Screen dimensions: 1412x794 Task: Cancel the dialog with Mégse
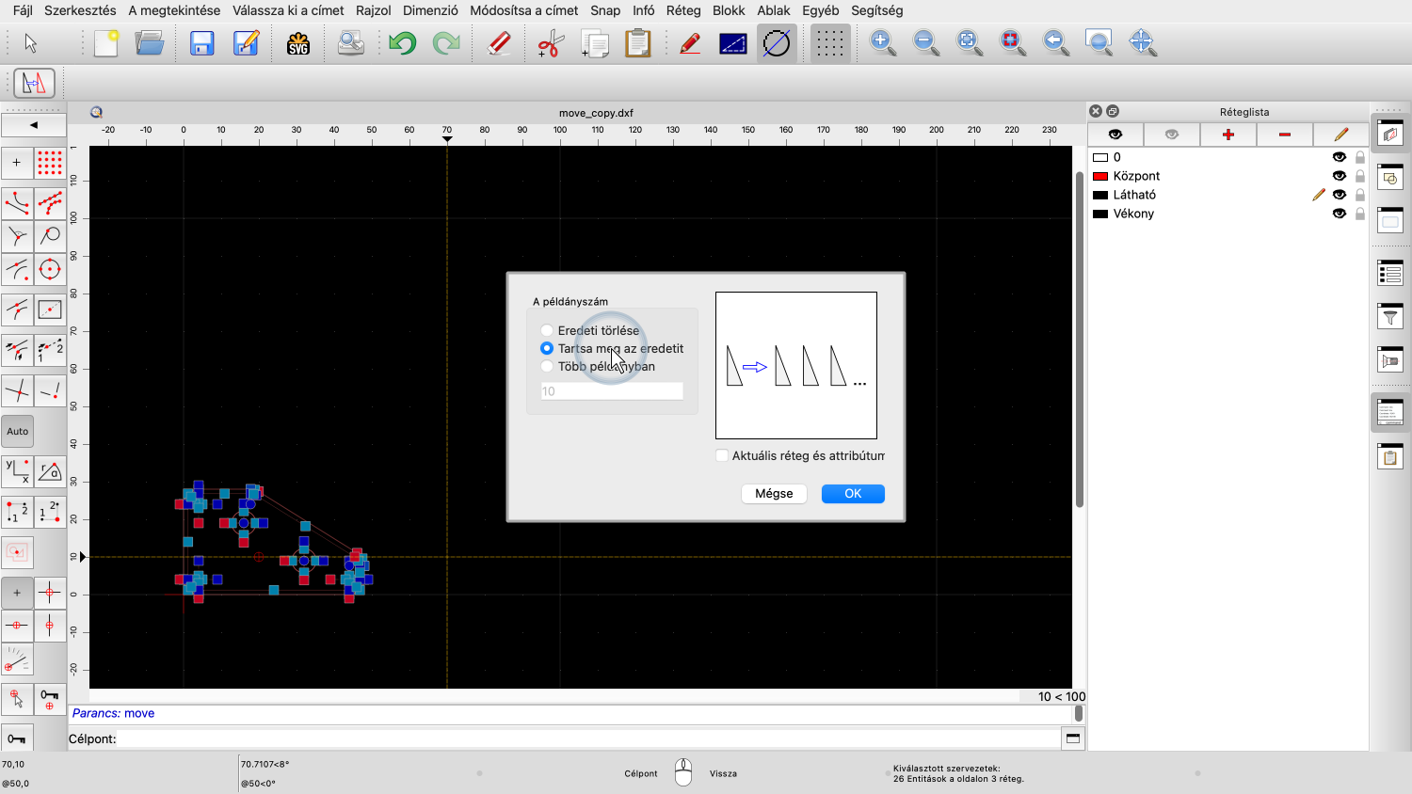(774, 493)
